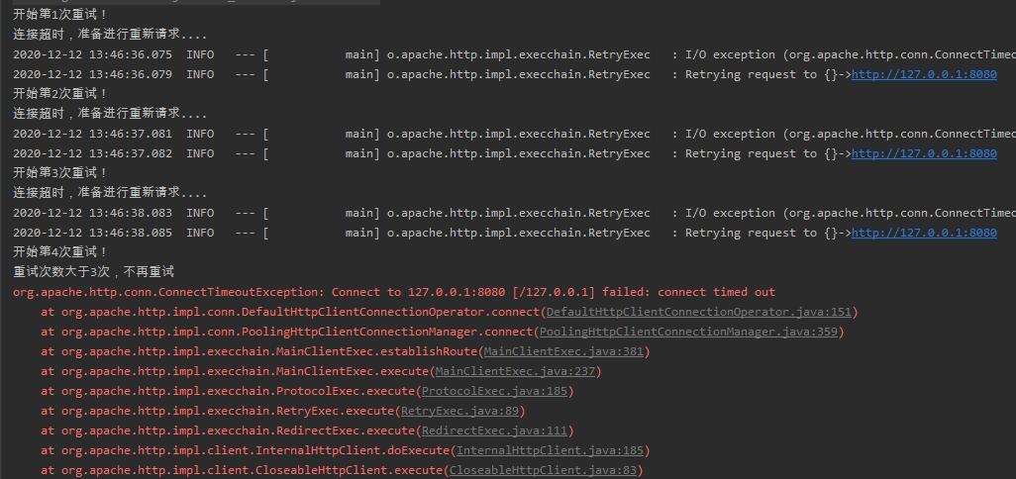Click 'Retrying request to' on the 13:46:37.082 line
The image size is (1016, 479).
[x=751, y=153]
